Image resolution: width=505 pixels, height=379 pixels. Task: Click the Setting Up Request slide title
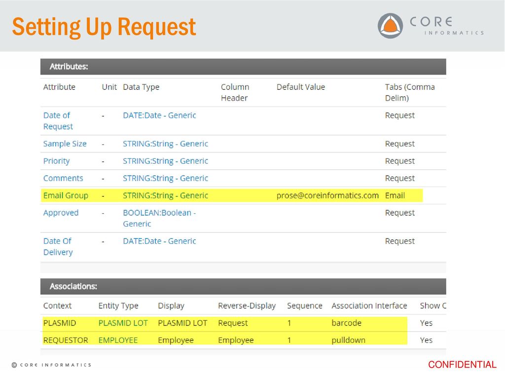(x=104, y=28)
